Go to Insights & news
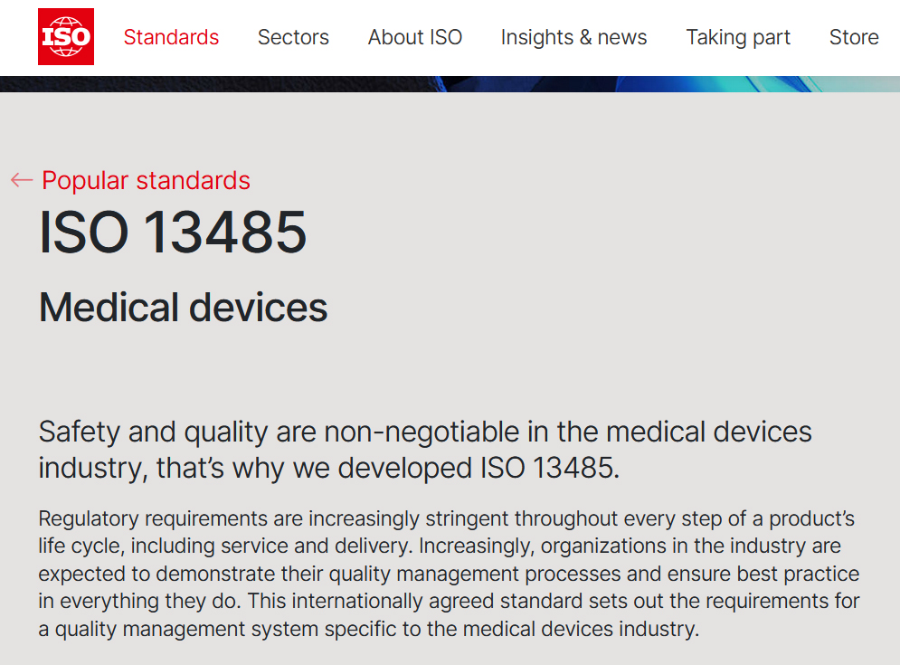 point(573,37)
